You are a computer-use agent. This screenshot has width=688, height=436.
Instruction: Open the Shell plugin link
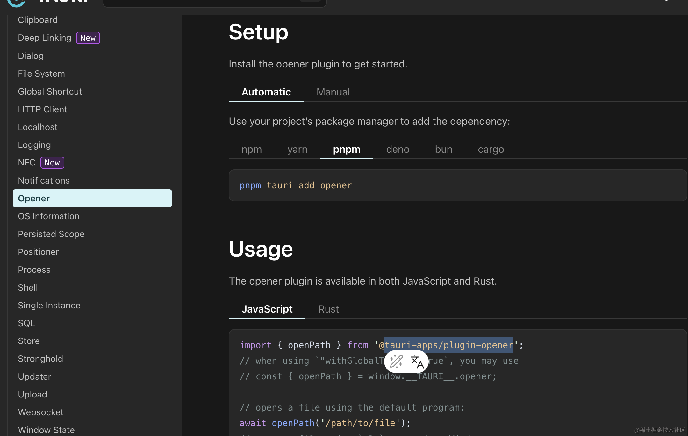(x=28, y=288)
